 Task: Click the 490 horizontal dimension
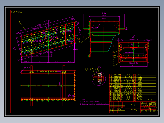pos(40,62)
